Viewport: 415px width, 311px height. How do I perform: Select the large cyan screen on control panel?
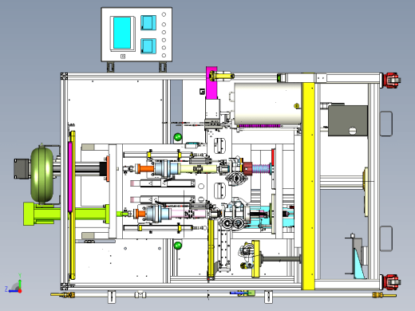tap(122, 33)
